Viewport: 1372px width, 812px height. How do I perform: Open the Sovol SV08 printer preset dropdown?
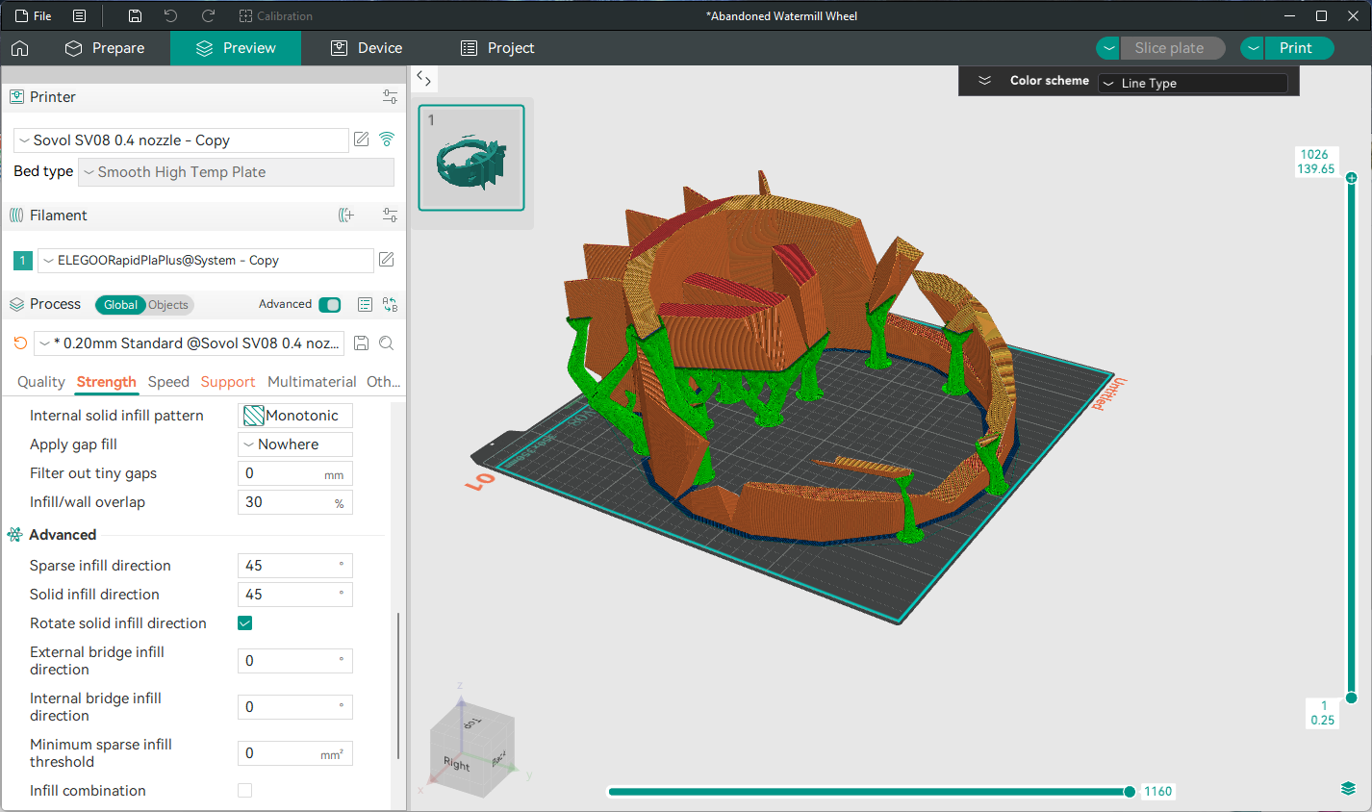pyautogui.click(x=181, y=140)
